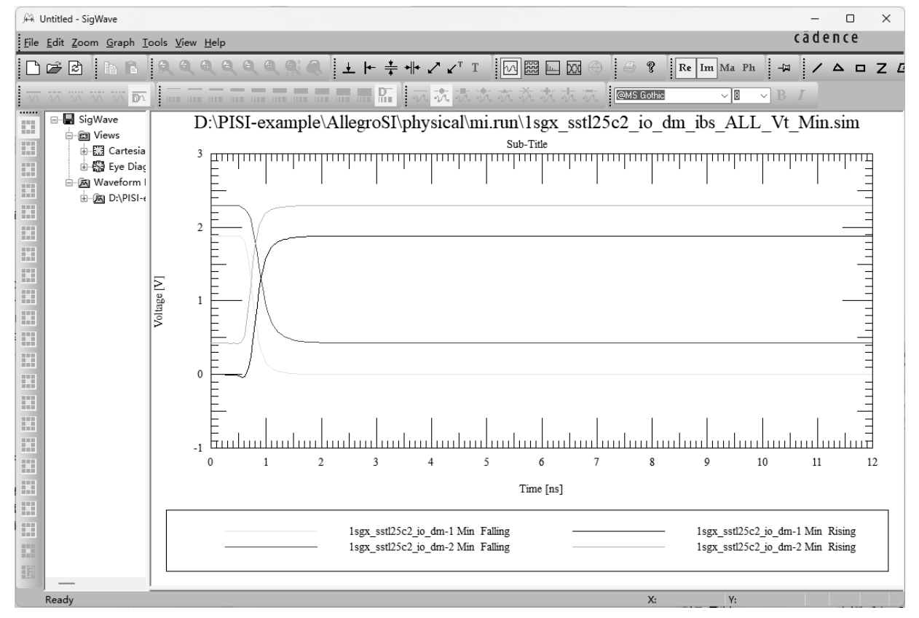
Task: Open the font size 8 dropdown
Action: [x=764, y=95]
